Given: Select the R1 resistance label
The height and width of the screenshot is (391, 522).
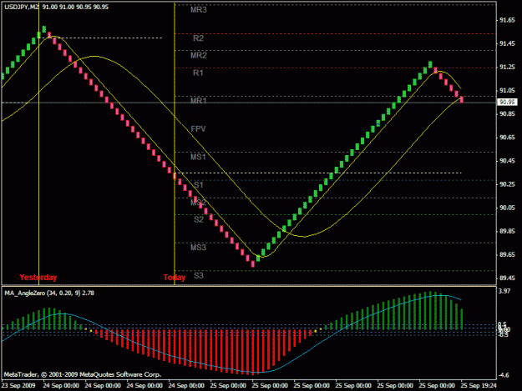Looking at the screenshot, I should point(198,73).
